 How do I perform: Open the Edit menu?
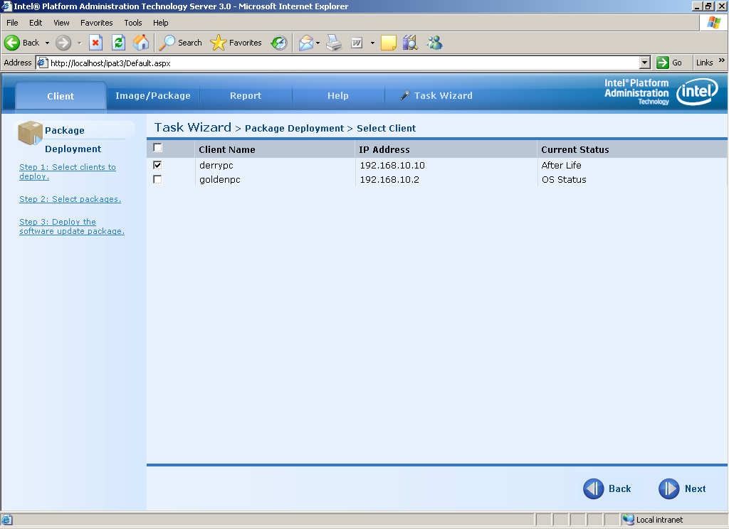[36, 23]
